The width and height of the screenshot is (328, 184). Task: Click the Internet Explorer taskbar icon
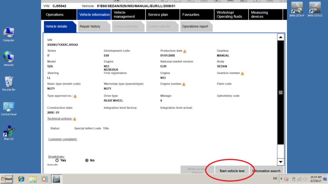21,179
